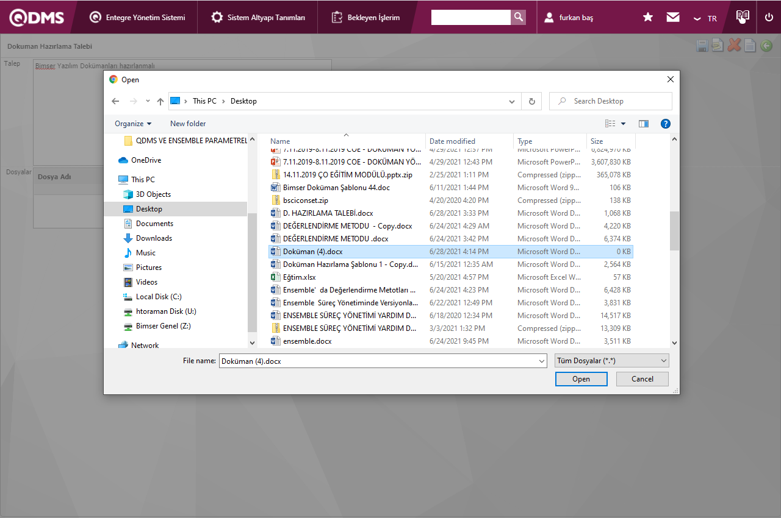
Task: Select Downloads in the navigation pane
Action: (154, 238)
